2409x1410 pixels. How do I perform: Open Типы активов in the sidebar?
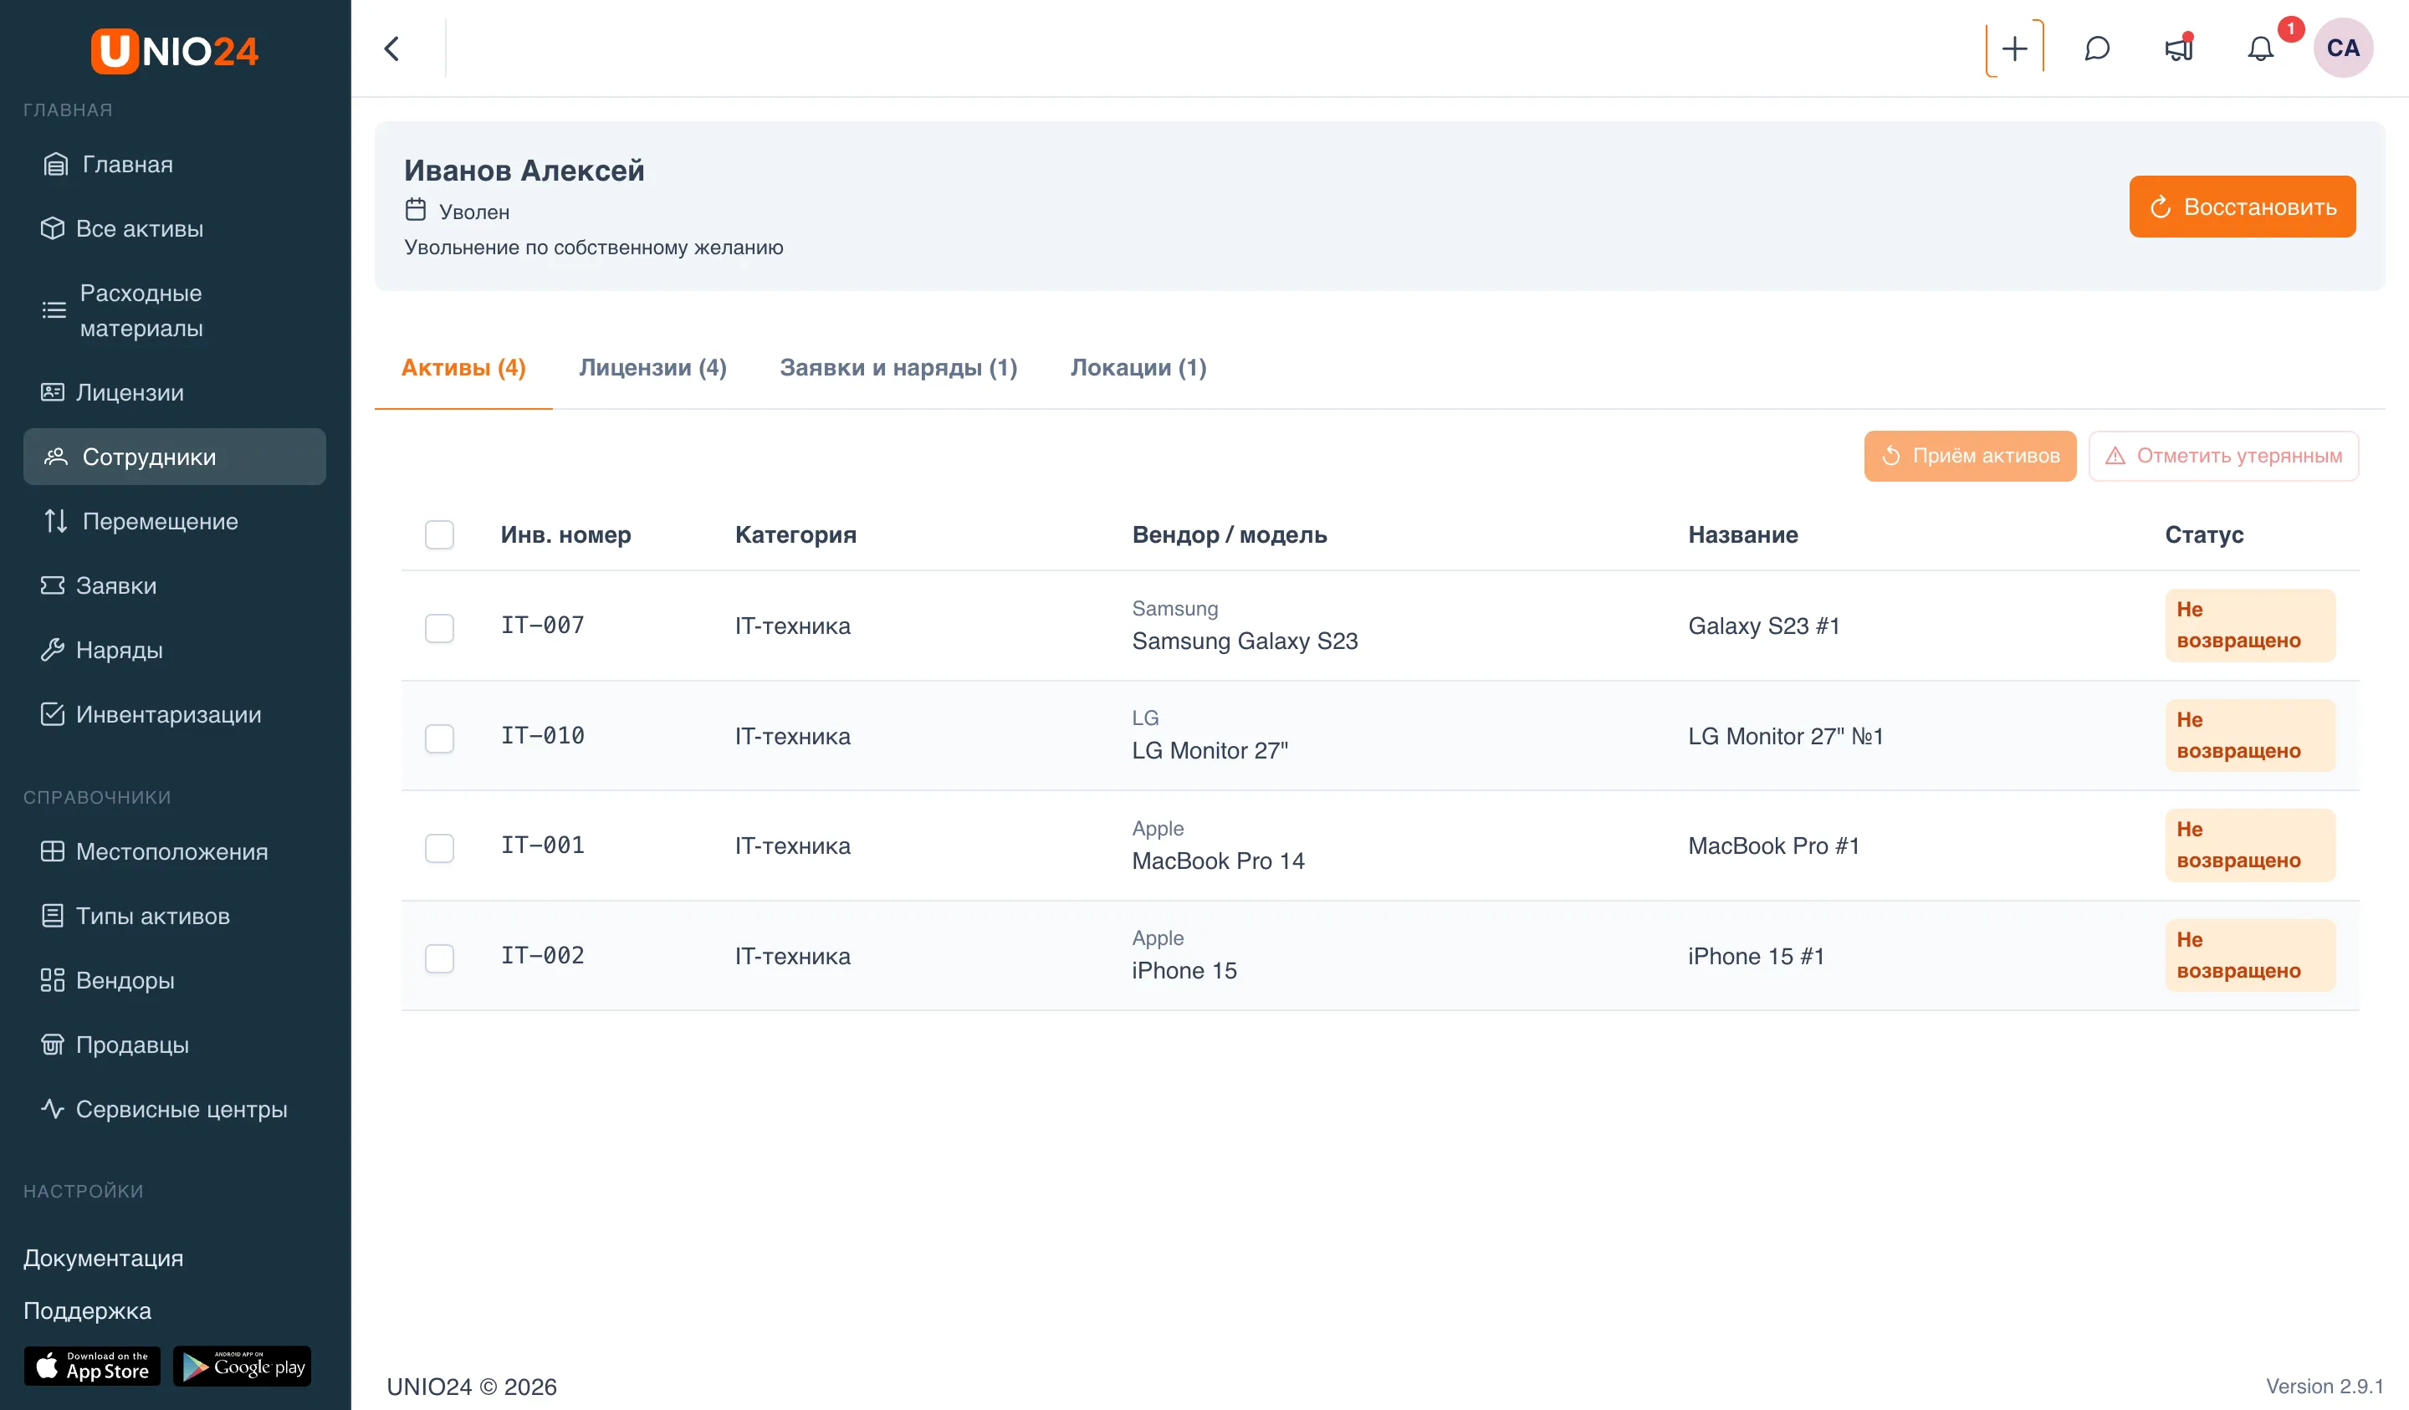point(174,916)
